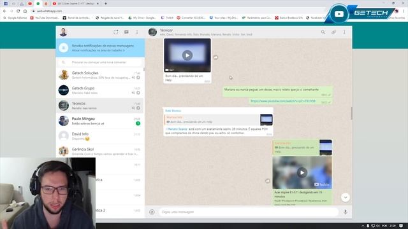Click the chat search input field

100,62
